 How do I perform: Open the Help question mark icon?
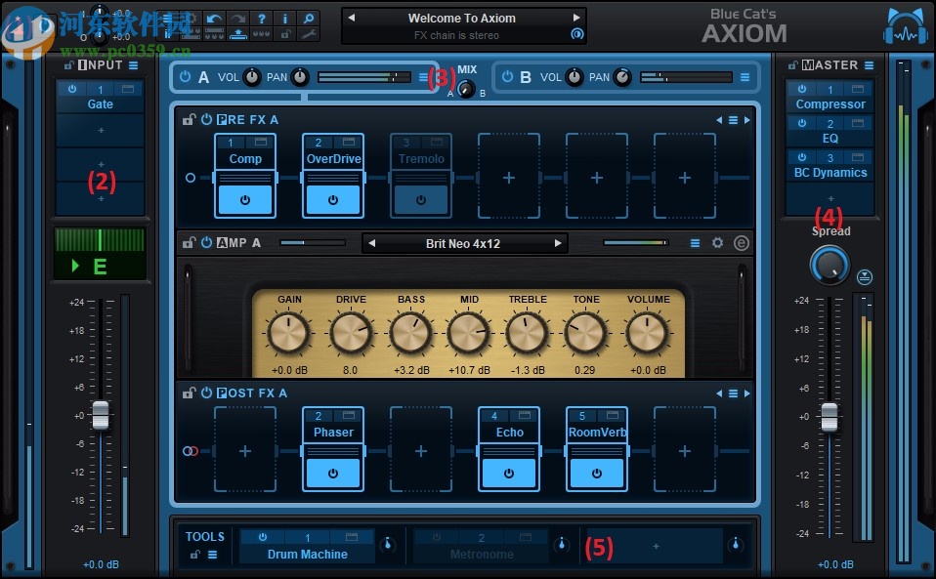[263, 18]
